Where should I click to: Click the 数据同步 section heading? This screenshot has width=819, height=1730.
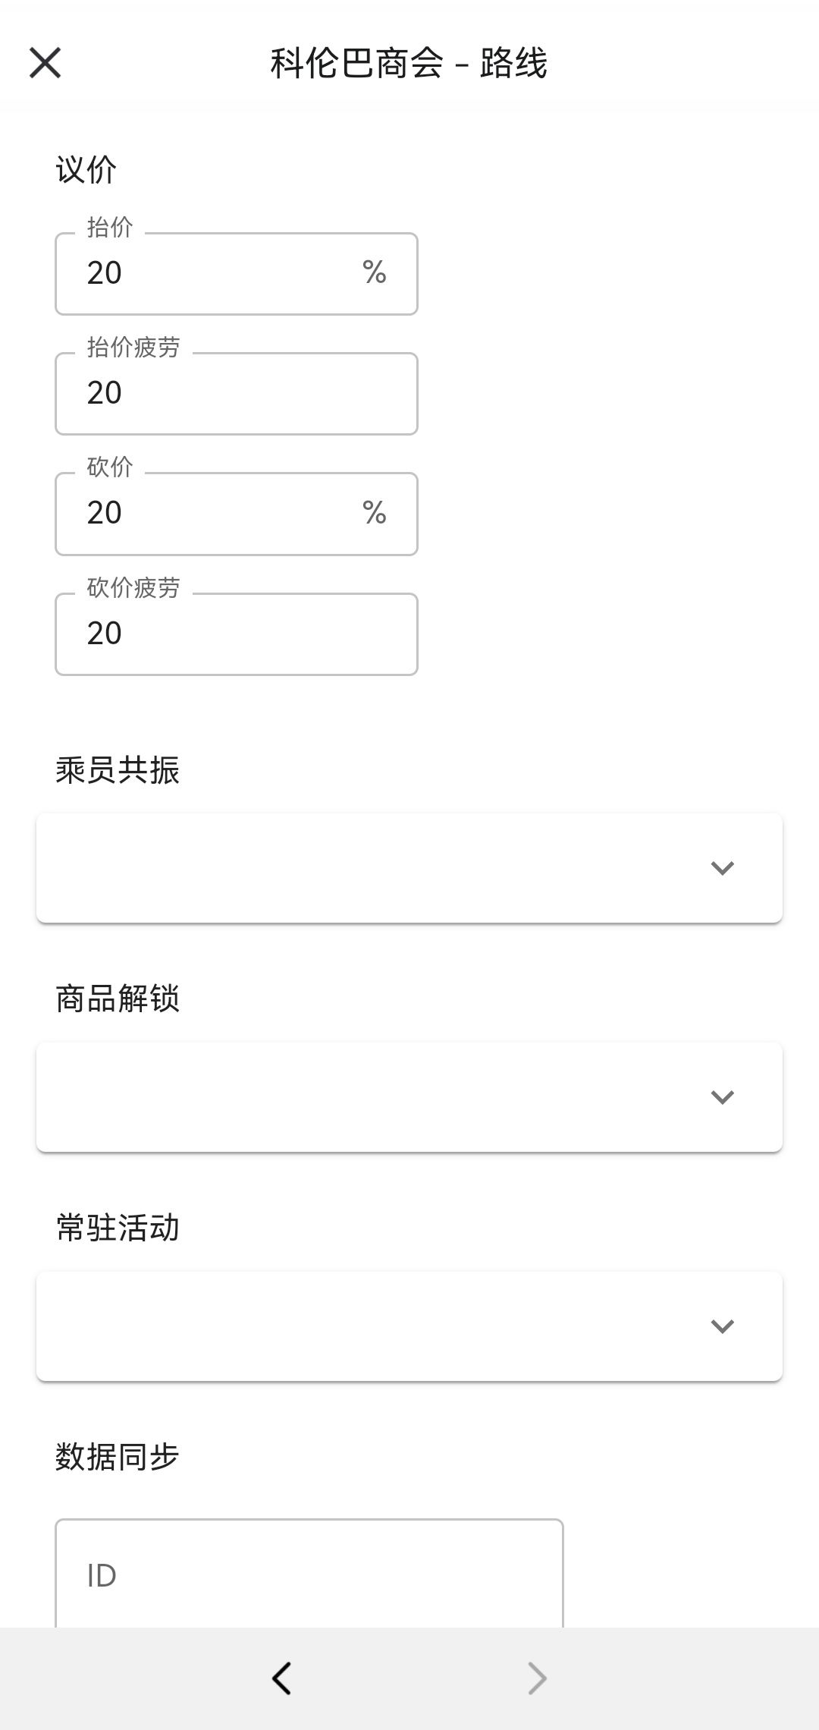tap(117, 1457)
